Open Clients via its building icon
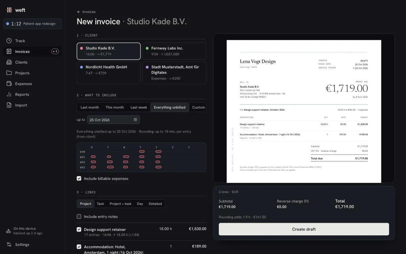The height and width of the screenshot is (254, 406). [9, 62]
